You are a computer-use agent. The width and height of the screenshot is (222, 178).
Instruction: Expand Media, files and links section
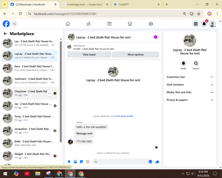coord(190,92)
